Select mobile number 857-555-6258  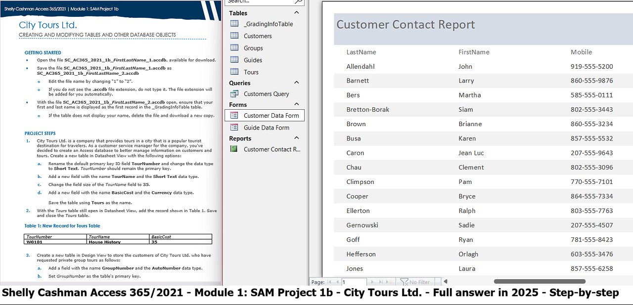coord(592,268)
